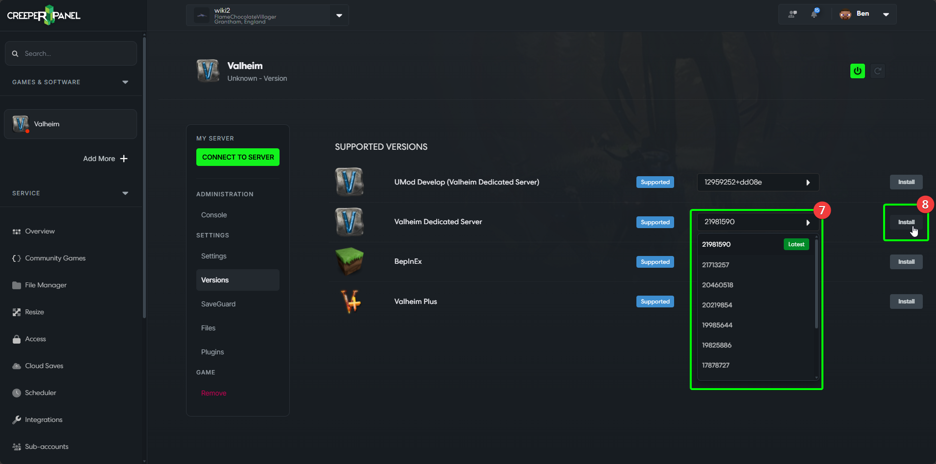Open the Community Games section
This screenshot has height=464, width=936.
(x=55, y=258)
